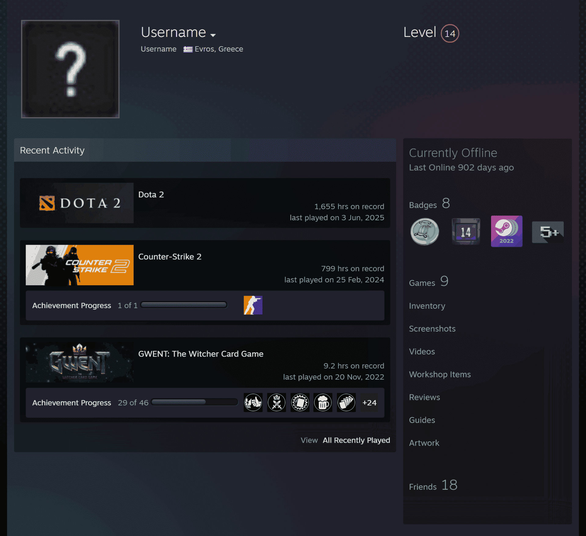Open the profile avatar question mark image
Viewport: 586px width, 536px height.
[x=70, y=69]
